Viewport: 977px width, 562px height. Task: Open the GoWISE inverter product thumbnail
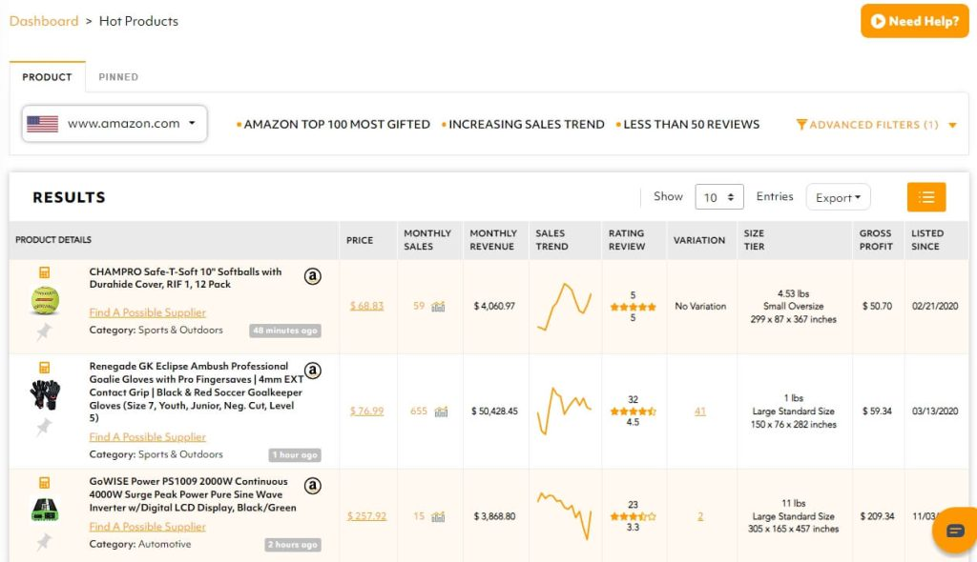(x=45, y=509)
